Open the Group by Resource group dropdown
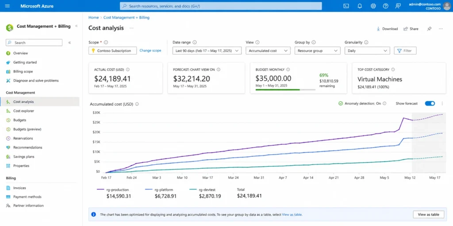The height and width of the screenshot is (226, 453). (317, 51)
